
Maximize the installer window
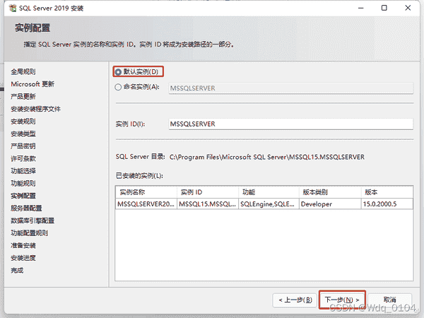pos(383,8)
